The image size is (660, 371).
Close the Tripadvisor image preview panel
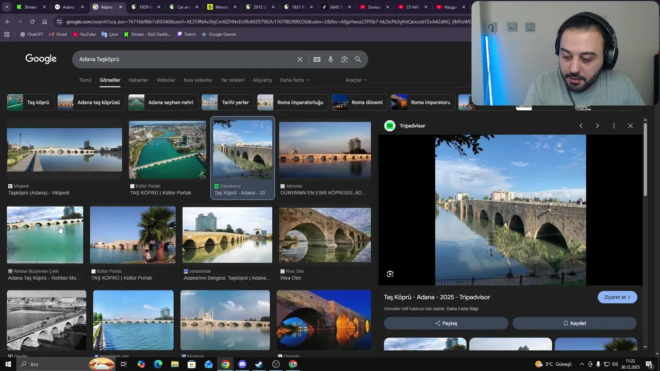click(630, 126)
